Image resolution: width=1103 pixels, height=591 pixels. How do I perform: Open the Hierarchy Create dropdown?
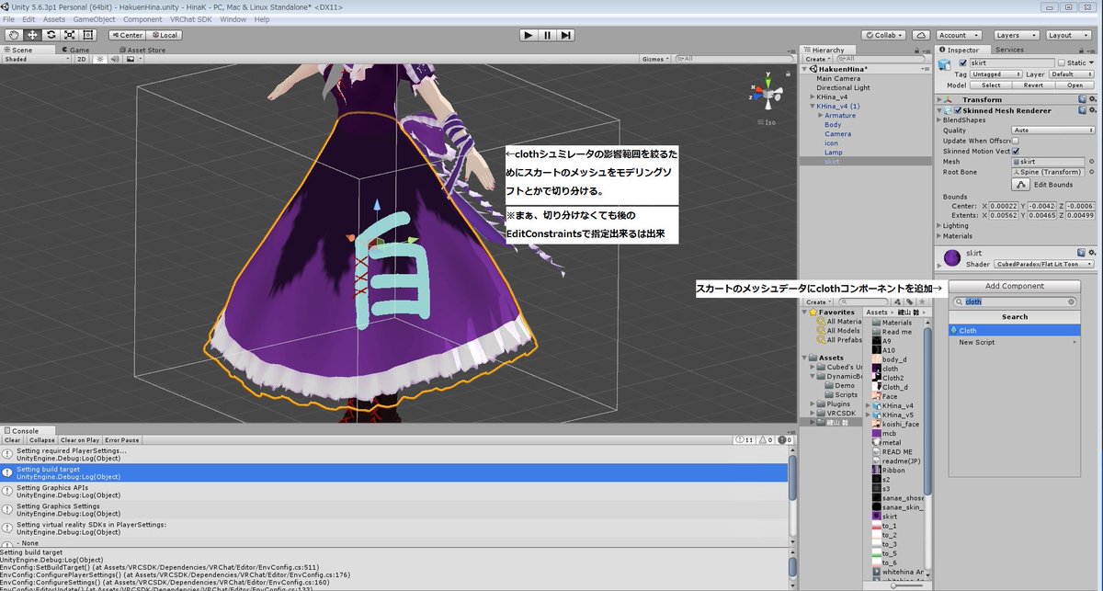817,59
